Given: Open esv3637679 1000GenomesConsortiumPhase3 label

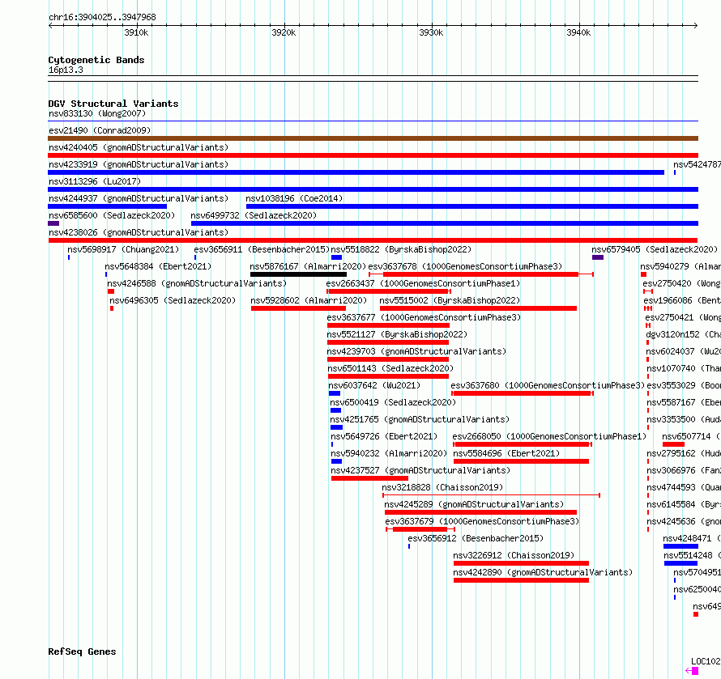Looking at the screenshot, I should point(482,521).
